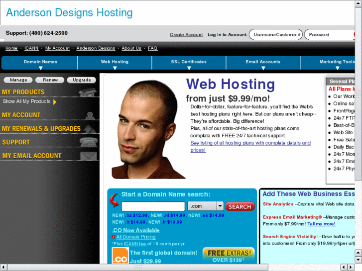This screenshot has width=362, height=271.
Task: Open the SSL Certificates tab
Action: 189,63
